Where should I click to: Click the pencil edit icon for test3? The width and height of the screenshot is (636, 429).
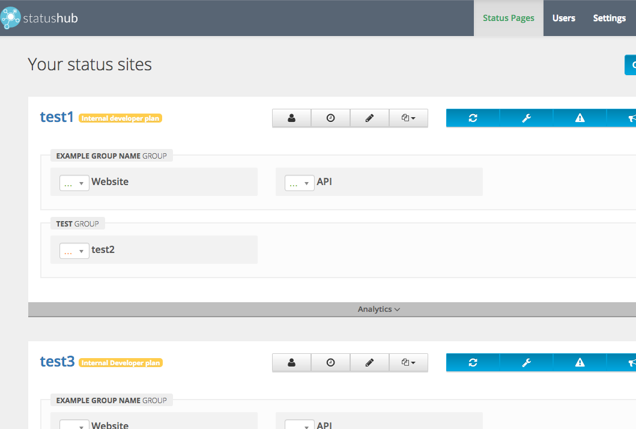[x=369, y=362]
